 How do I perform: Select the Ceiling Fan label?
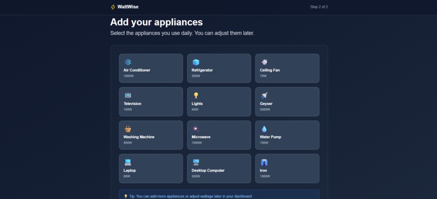pos(270,70)
